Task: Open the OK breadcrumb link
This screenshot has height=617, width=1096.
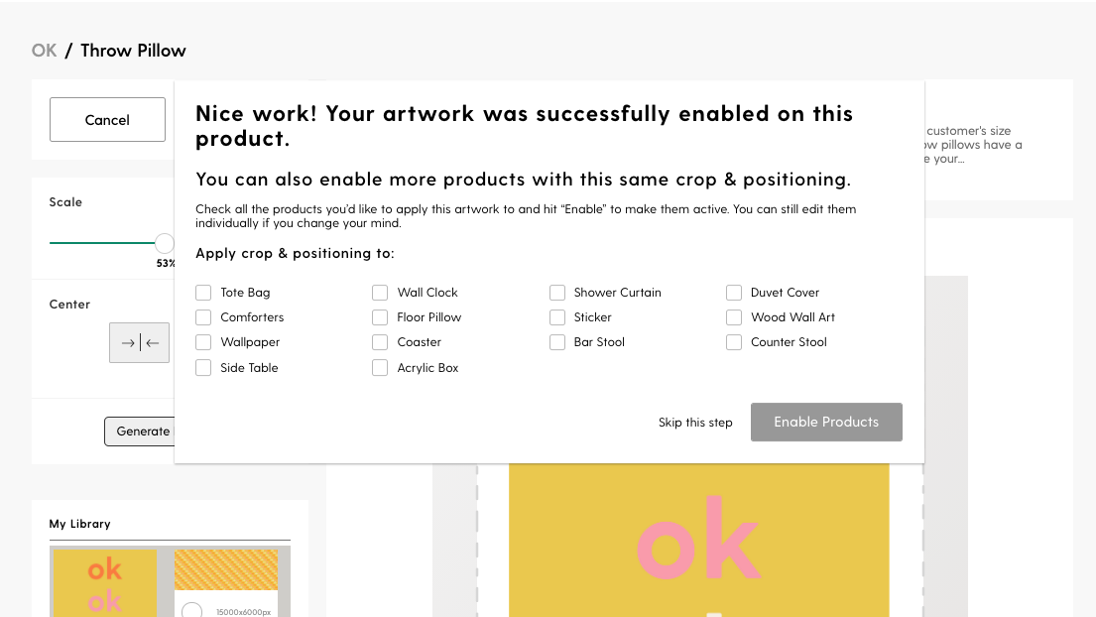Action: tap(44, 51)
